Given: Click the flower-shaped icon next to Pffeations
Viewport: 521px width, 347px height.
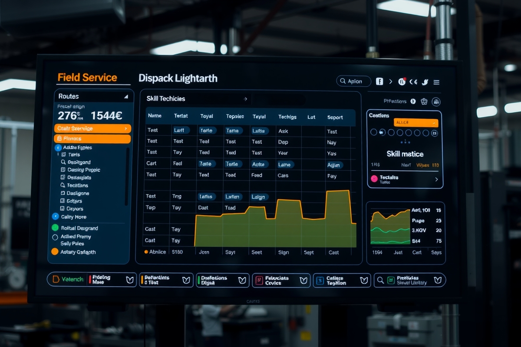Looking at the screenshot, I should click(424, 101).
